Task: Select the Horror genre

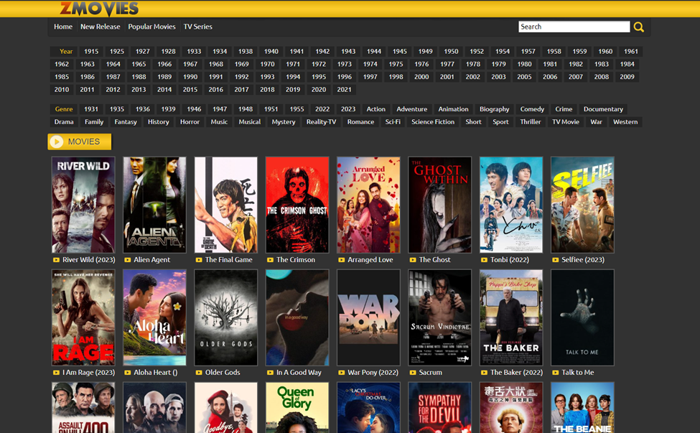Action: [x=190, y=122]
